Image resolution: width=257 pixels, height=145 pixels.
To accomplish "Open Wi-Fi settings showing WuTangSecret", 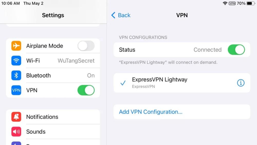I will click(53, 61).
